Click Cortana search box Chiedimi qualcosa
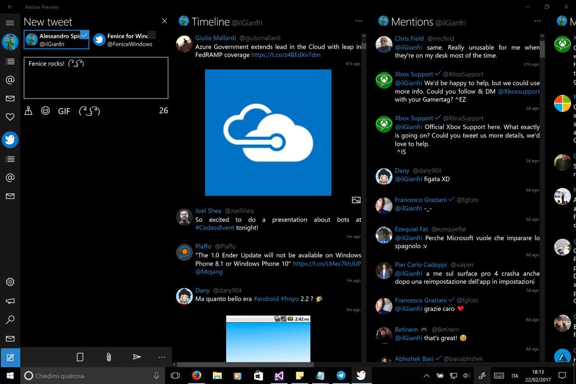 coord(93,375)
